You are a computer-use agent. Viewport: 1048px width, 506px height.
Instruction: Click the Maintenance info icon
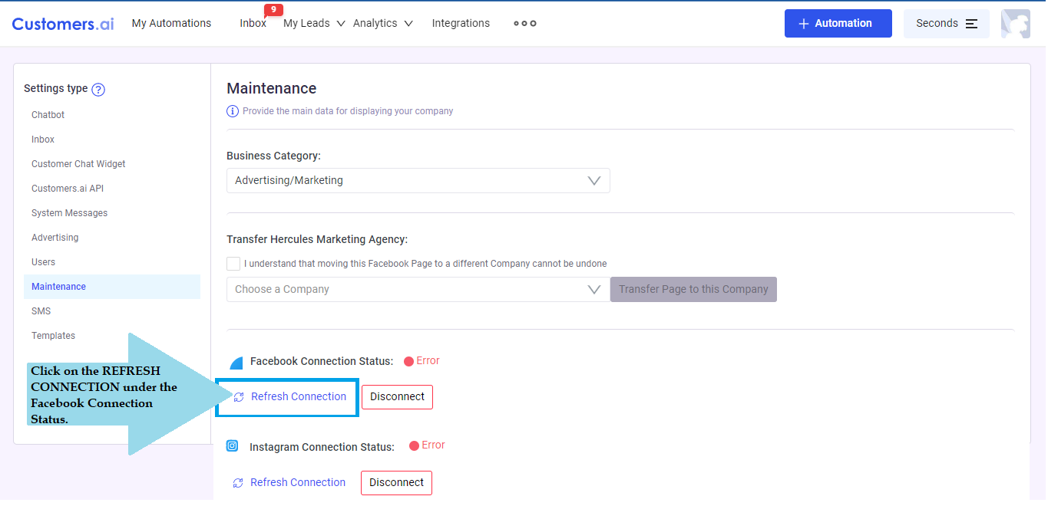[x=233, y=111]
